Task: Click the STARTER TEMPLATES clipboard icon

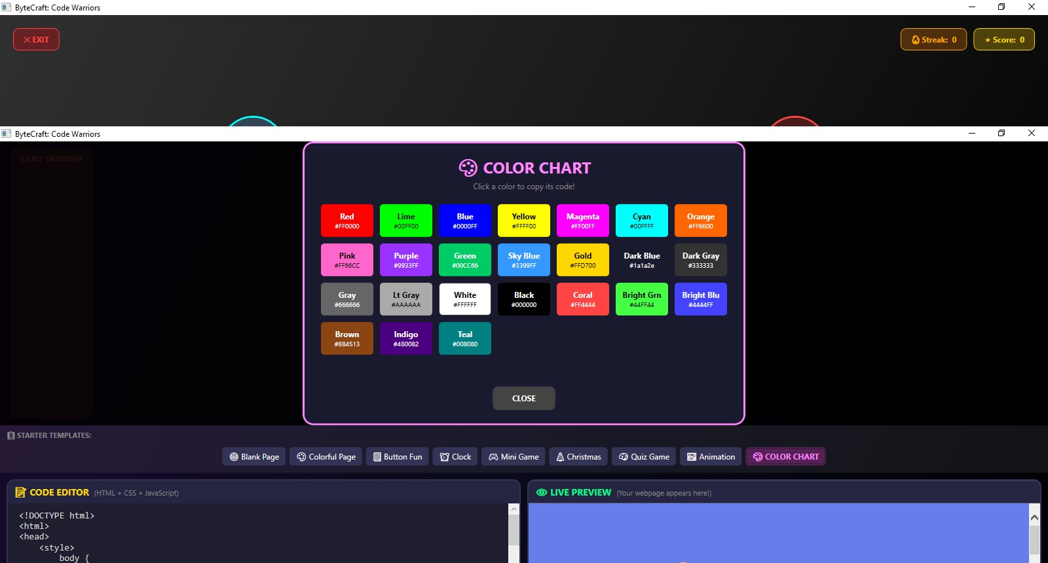Action: pyautogui.click(x=10, y=435)
